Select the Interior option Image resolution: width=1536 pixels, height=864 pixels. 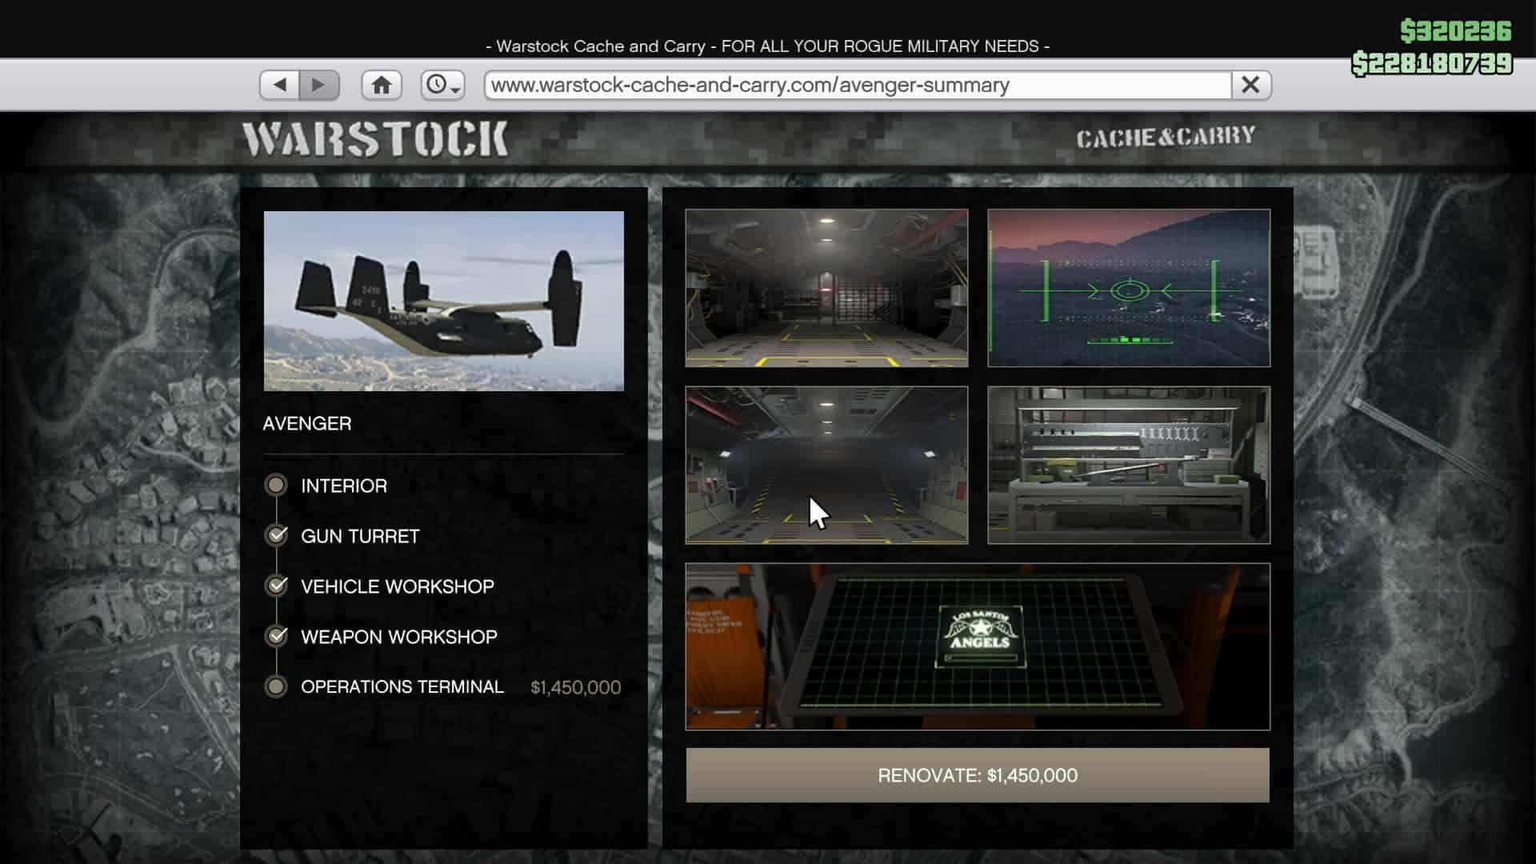[277, 485]
